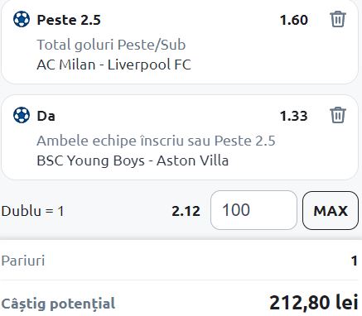Click the Pariuri row
The width and height of the screenshot is (362, 316).
(180, 261)
